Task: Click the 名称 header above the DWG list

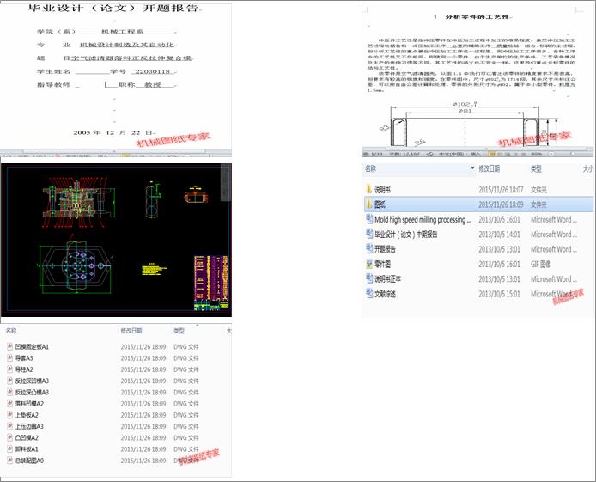Action: pyautogui.click(x=12, y=331)
